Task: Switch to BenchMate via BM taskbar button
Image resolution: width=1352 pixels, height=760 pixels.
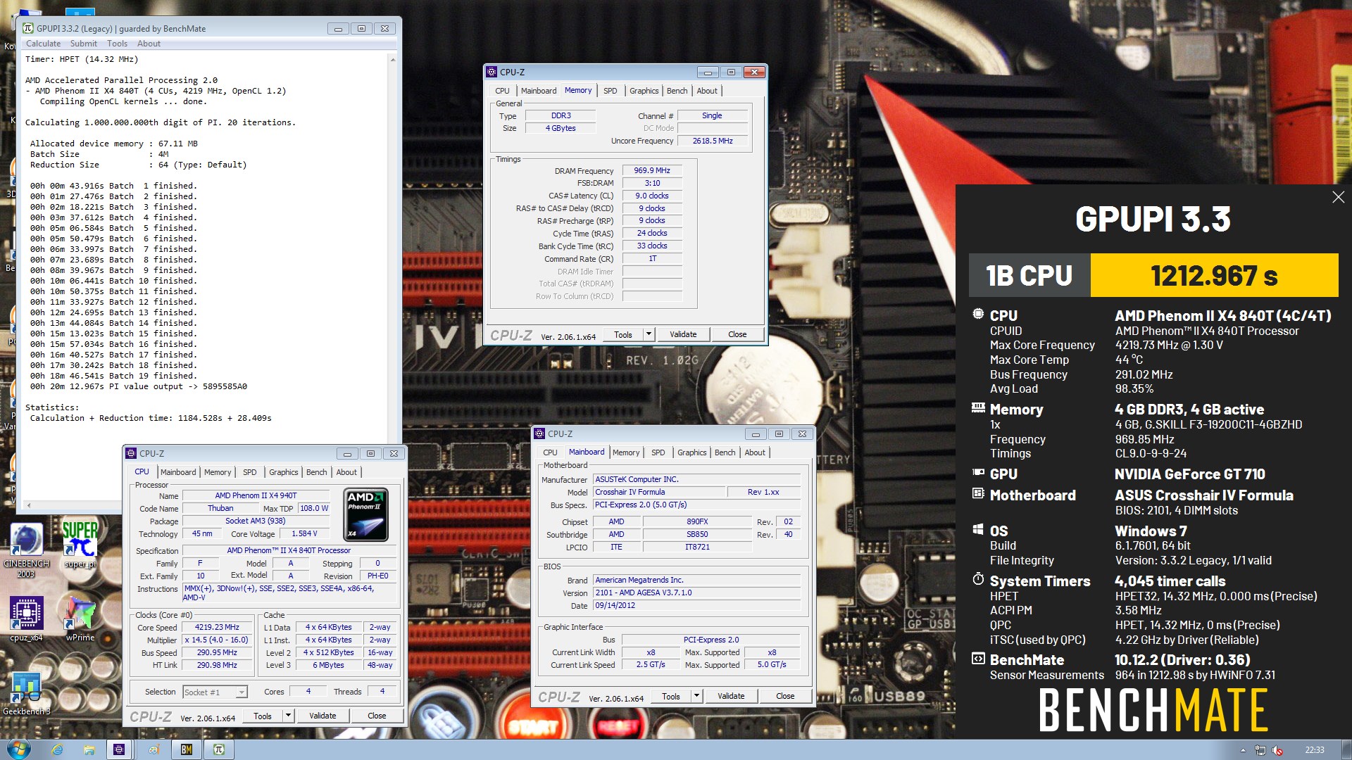Action: coord(187,750)
